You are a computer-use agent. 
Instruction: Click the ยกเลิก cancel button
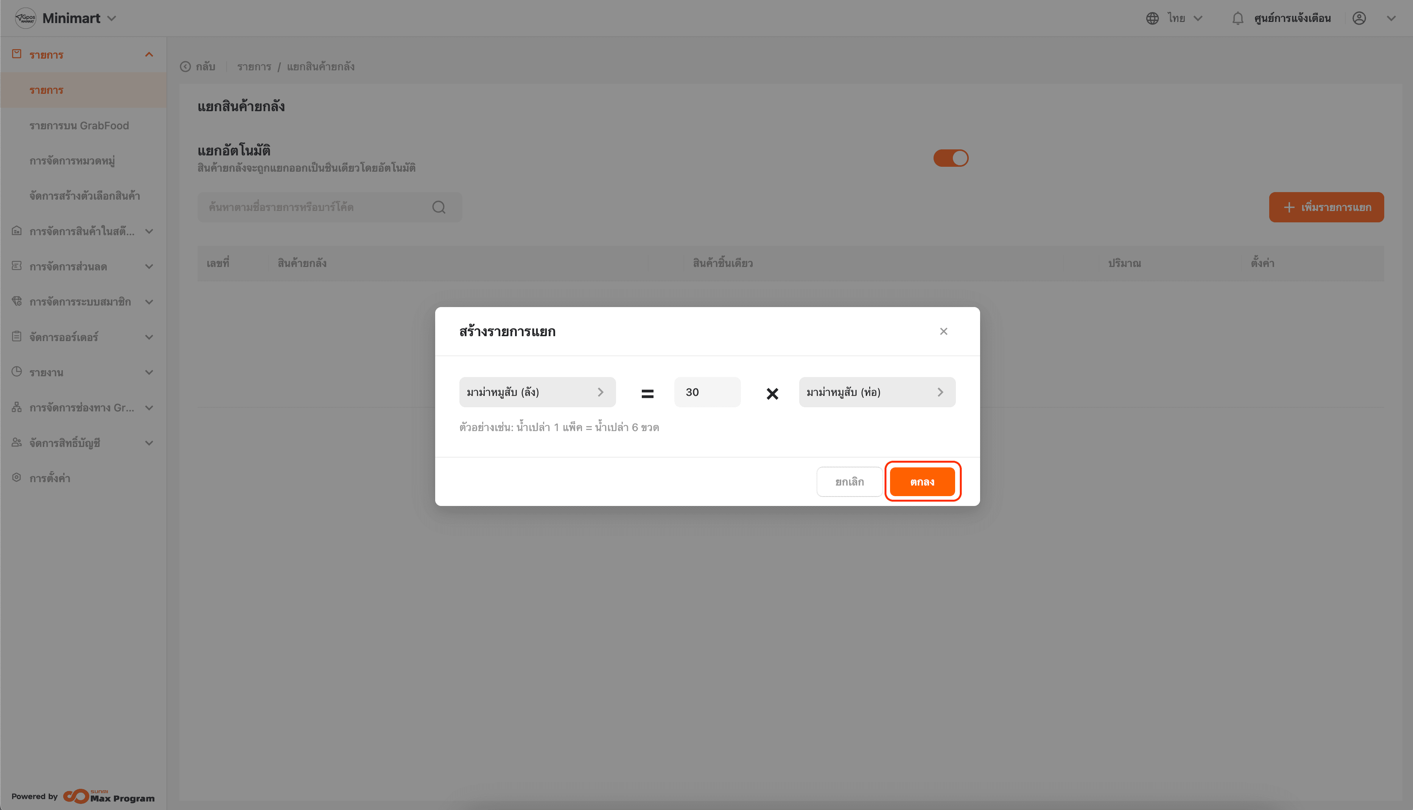point(849,482)
